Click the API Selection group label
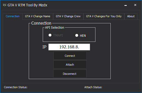Image resolution: width=142 pixels, height=93 pixels. coord(54,28)
